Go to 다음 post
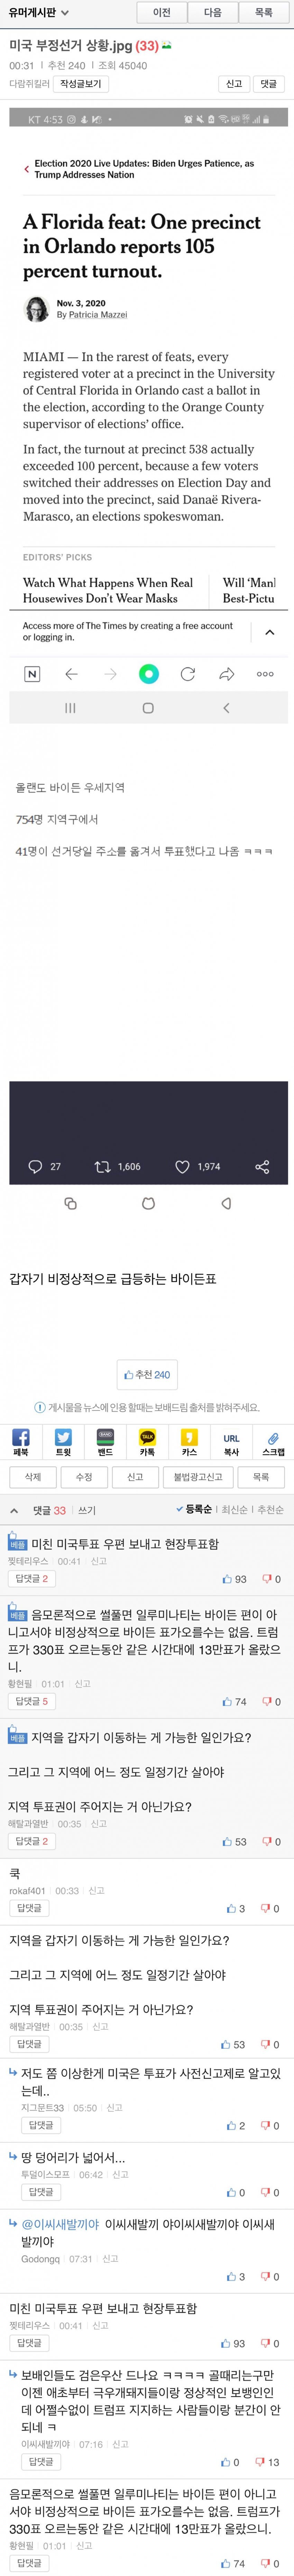294x2576 pixels. click(212, 13)
